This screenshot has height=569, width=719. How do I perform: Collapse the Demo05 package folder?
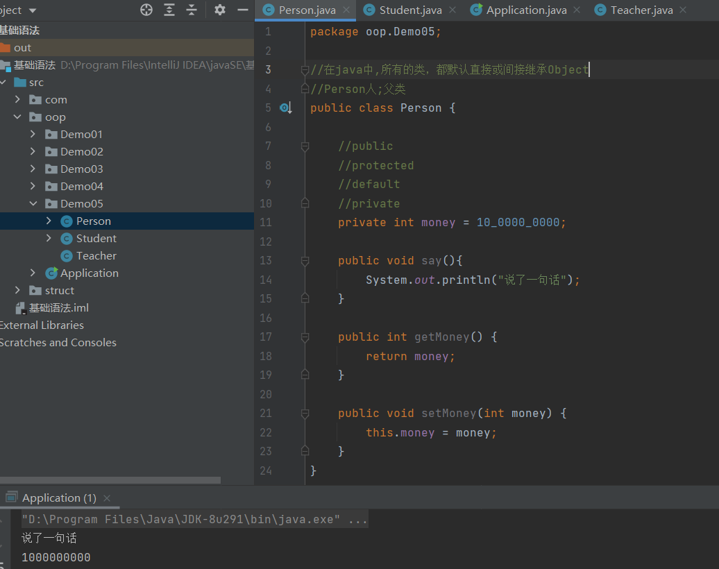(33, 203)
